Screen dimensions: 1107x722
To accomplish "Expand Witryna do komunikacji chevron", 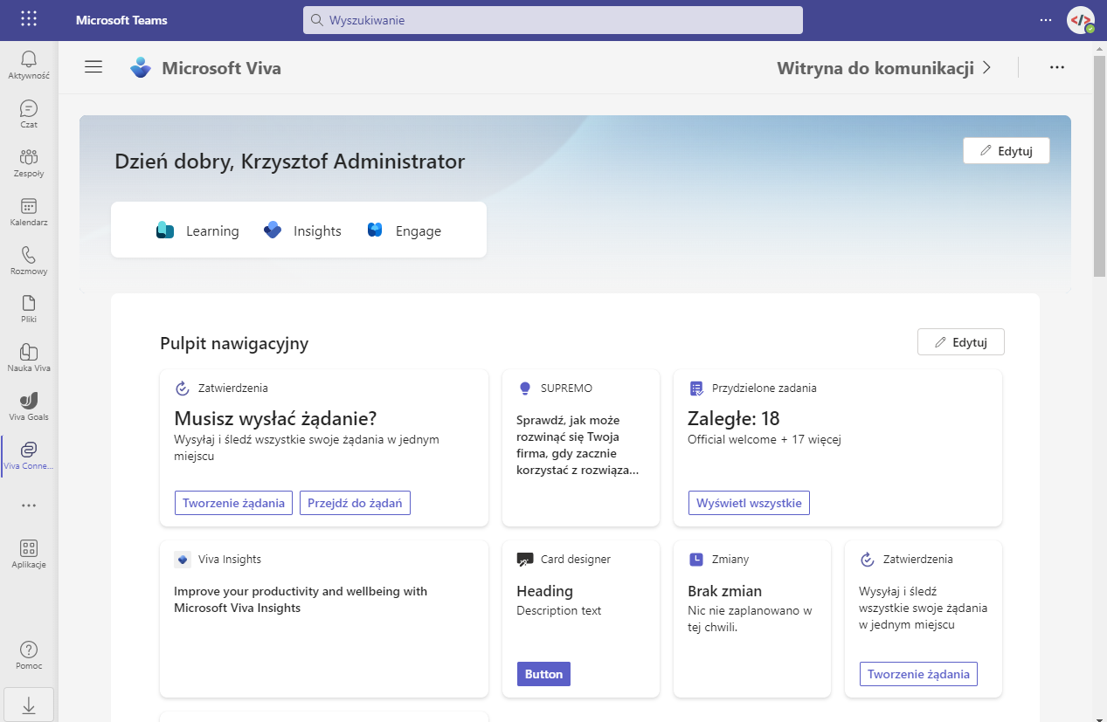I will (x=987, y=67).
